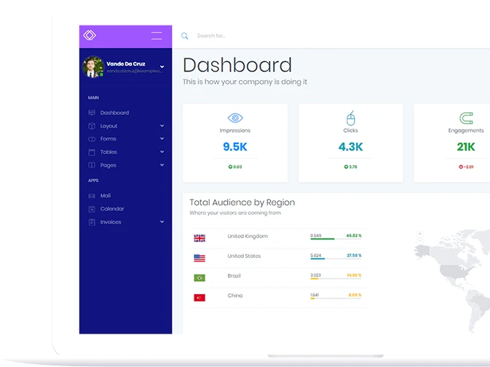Click the Clicks mouse icon

(x=351, y=118)
